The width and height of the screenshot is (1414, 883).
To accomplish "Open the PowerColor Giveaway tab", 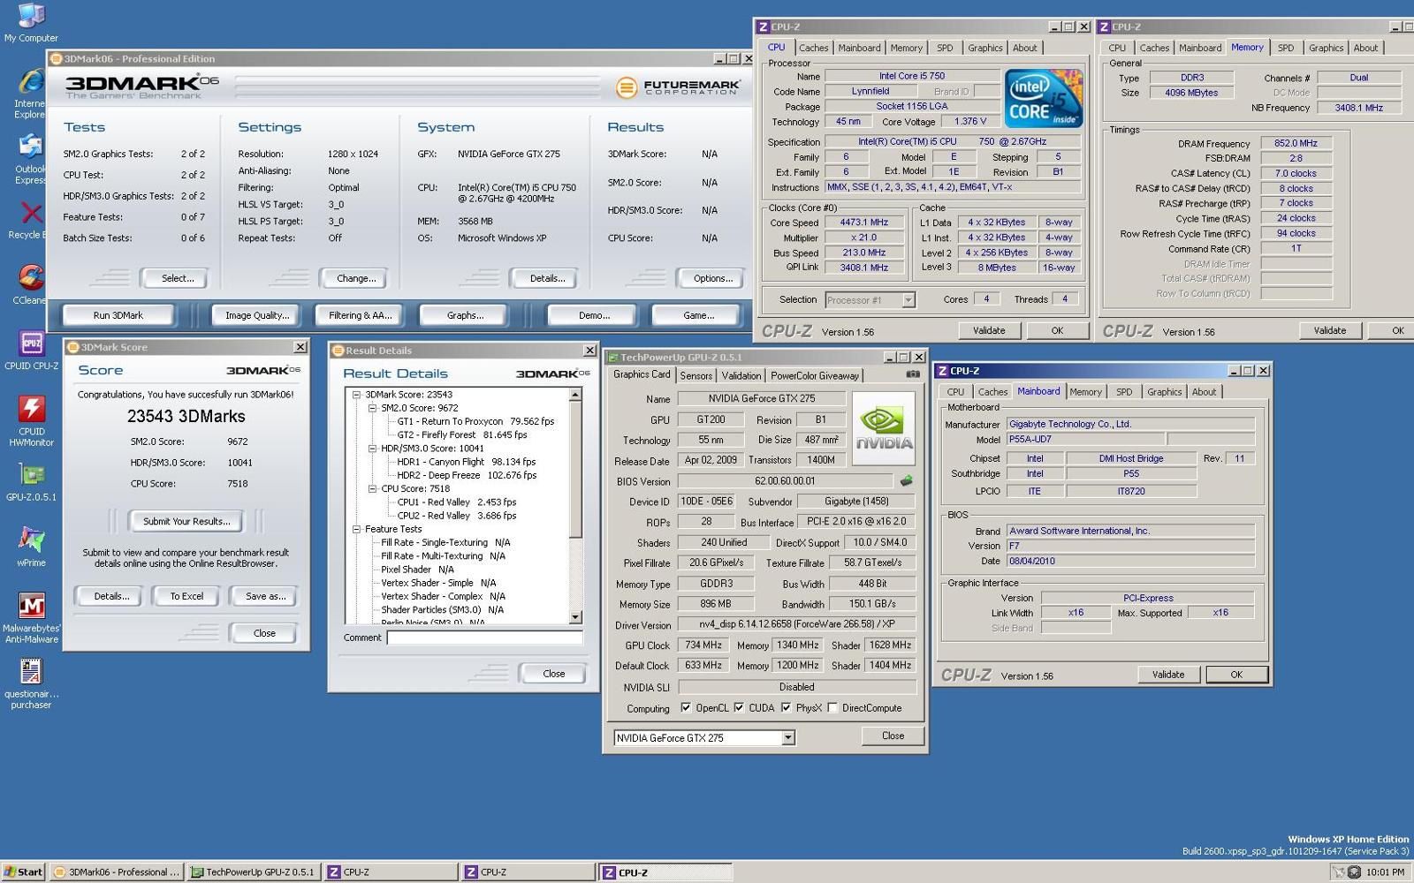I will pyautogui.click(x=815, y=376).
